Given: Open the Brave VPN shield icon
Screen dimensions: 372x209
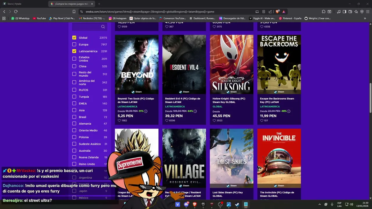Looking at the screenshot, I should click(362, 12).
